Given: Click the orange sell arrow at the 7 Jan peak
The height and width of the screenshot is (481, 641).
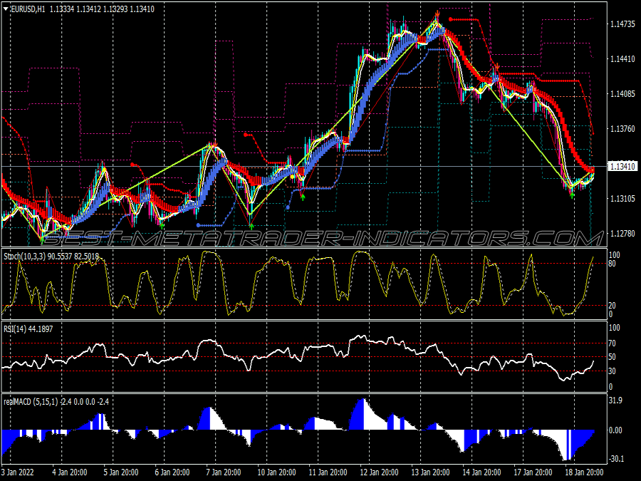Looking at the screenshot, I should [214, 144].
